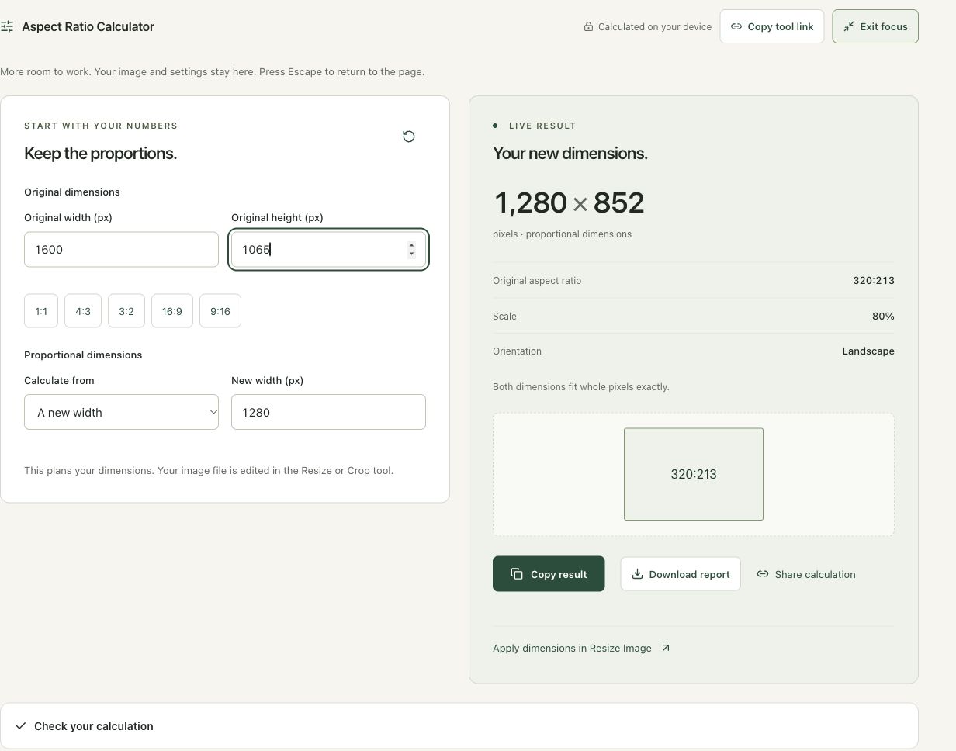Select the 4:3 ratio preset
The width and height of the screenshot is (956, 751).
pyautogui.click(x=83, y=311)
